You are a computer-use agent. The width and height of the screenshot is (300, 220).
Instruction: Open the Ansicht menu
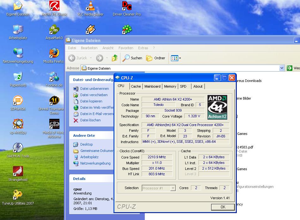108,48
